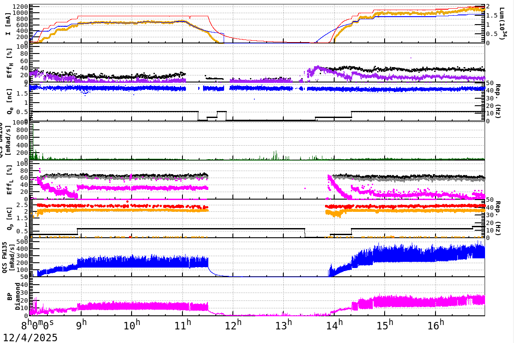514x343 pixels.
Task: Click the black repetition rate step line
Action: pyautogui.click(x=132, y=111)
